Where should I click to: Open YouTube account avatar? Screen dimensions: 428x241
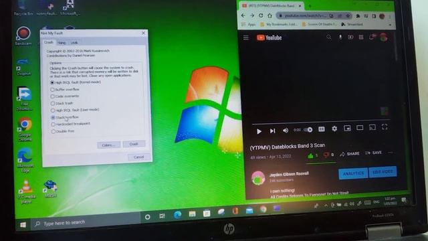(x=383, y=37)
